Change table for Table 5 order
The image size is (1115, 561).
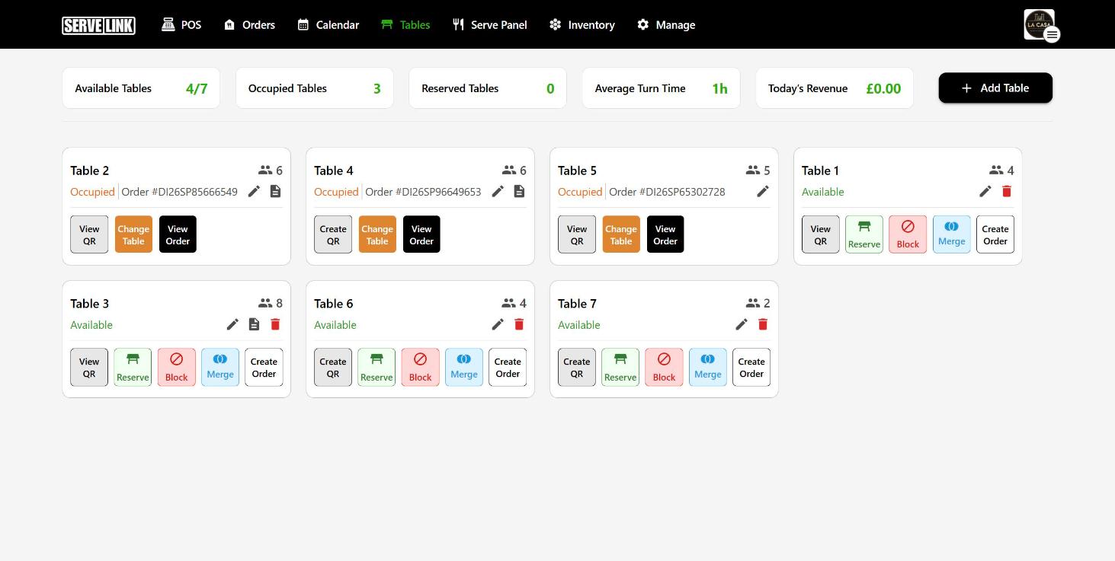(621, 234)
